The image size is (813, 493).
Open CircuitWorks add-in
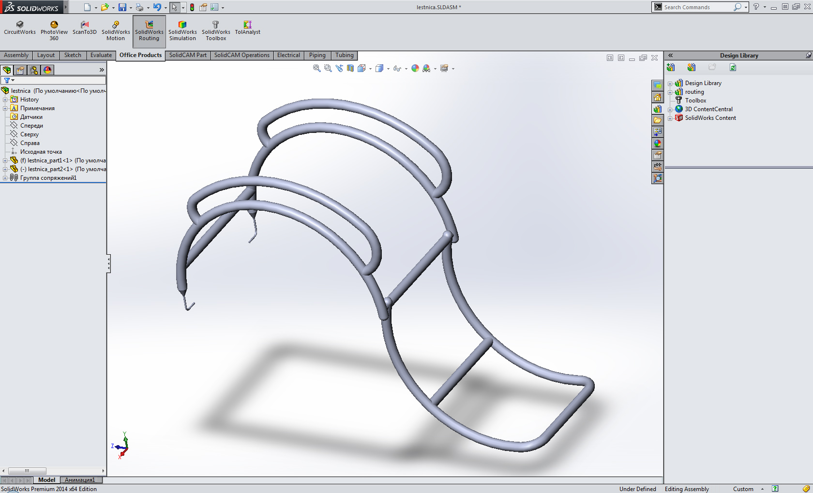pos(20,29)
